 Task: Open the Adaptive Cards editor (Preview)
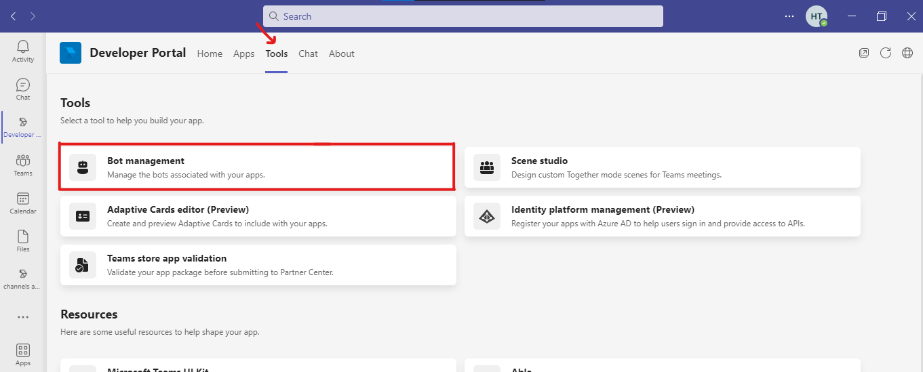[258, 216]
